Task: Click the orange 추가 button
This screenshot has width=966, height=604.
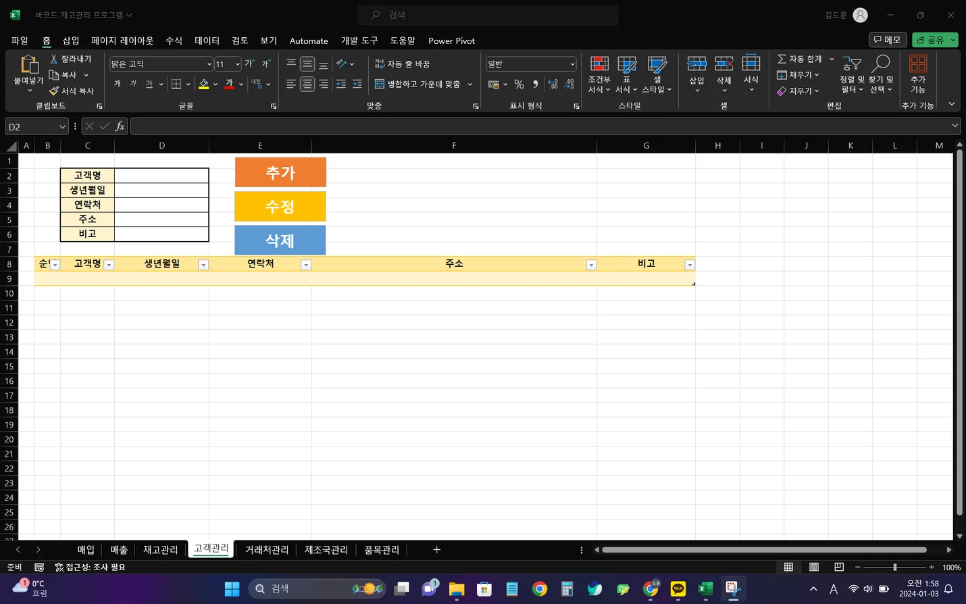Action: tap(280, 172)
